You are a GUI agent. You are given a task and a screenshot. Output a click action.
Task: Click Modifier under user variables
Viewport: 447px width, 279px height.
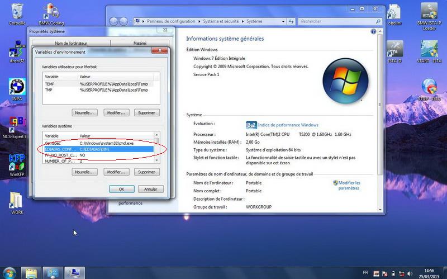coord(116,113)
